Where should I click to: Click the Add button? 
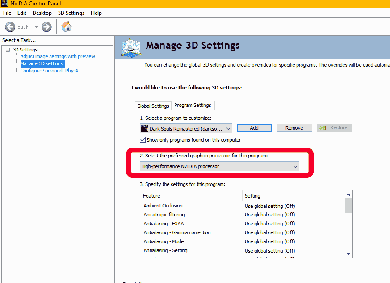254,128
